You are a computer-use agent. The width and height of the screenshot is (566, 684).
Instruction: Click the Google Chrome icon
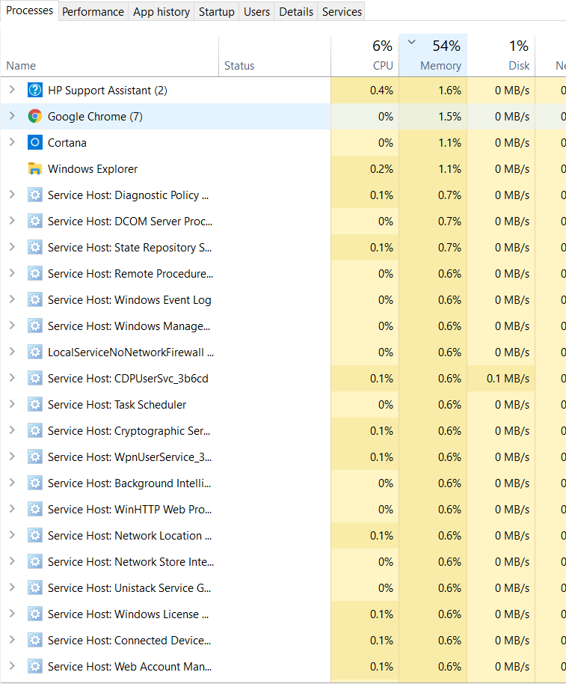tap(34, 116)
